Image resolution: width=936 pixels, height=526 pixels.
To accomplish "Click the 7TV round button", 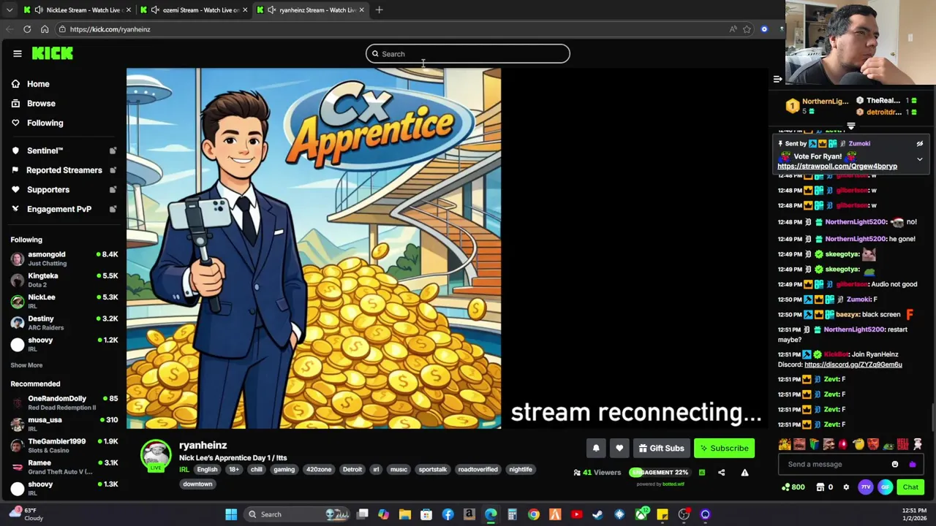I will [866, 487].
